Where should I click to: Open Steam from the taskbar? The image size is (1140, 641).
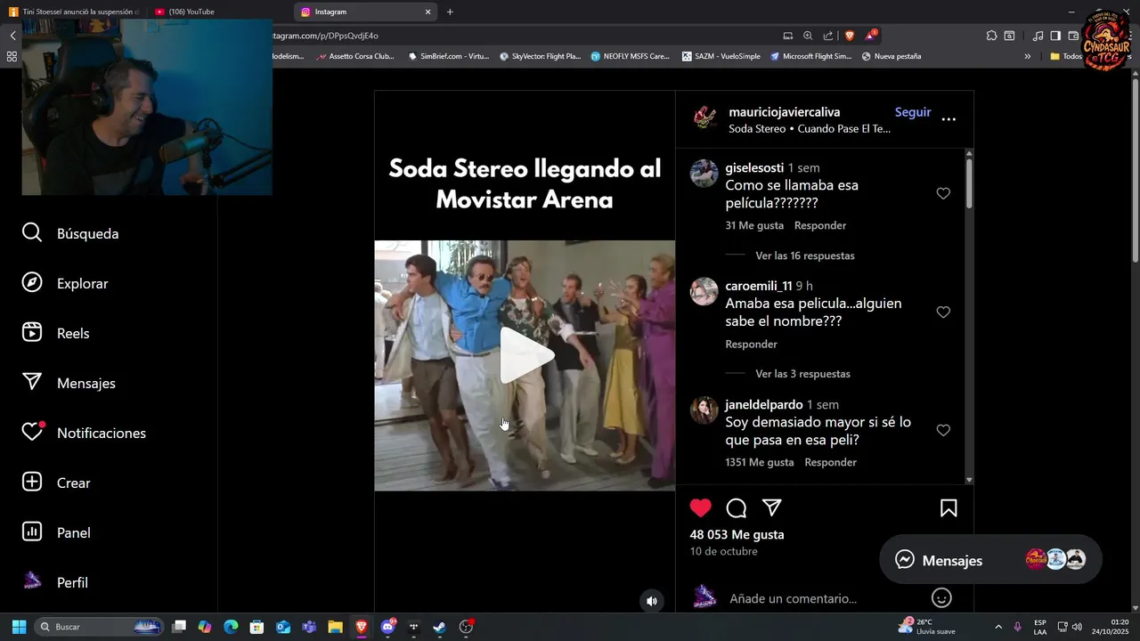click(x=440, y=627)
